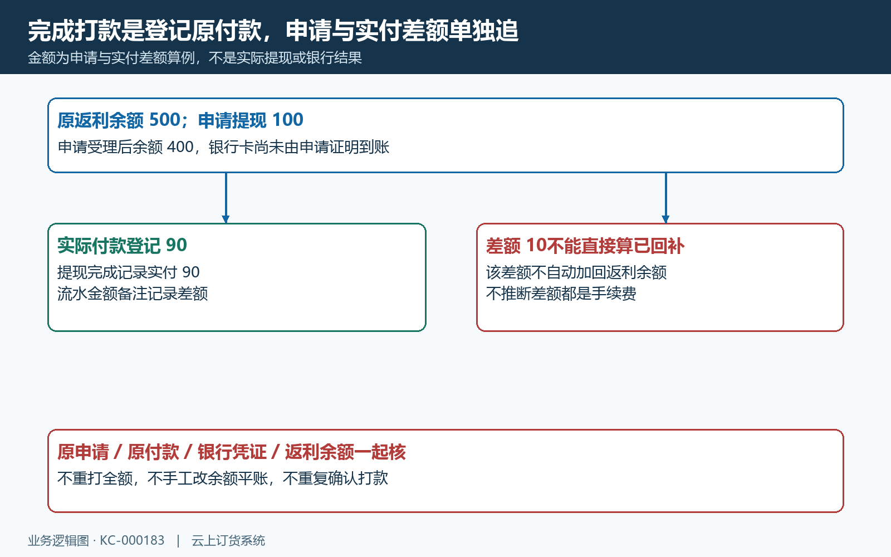This screenshot has height=557, width=891.
Task: Click the line '申请受理后余额 400，银行卡尚未由申请证明到账'
Action: click(x=223, y=147)
